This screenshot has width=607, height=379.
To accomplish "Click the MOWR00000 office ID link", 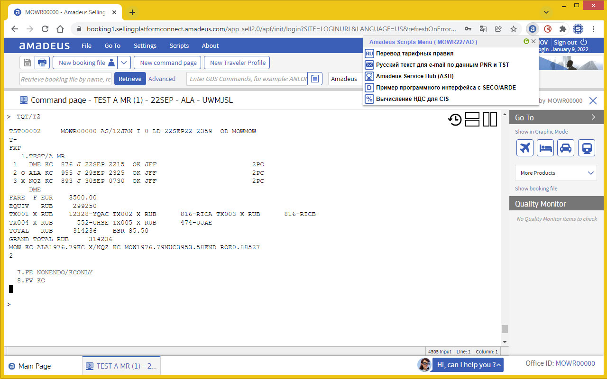I will (575, 363).
